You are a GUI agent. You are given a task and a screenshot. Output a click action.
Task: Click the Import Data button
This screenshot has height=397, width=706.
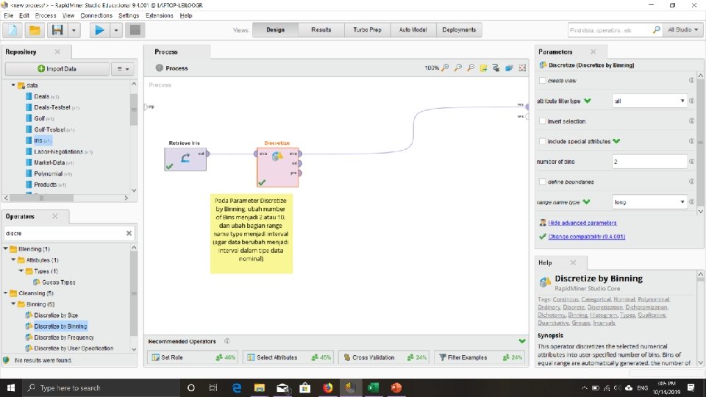pos(57,69)
